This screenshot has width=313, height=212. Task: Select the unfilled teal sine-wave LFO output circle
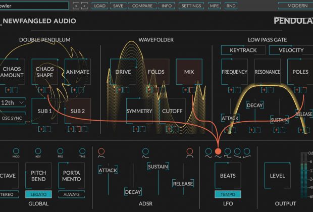pos(208,151)
